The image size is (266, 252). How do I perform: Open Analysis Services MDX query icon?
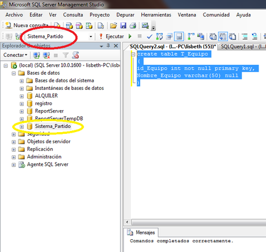pyautogui.click(x=70, y=25)
